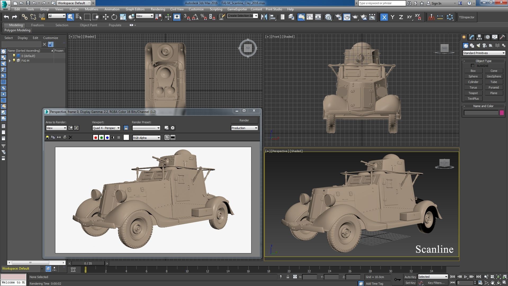
Task: Toggle the red channel in render window
Action: pos(96,138)
